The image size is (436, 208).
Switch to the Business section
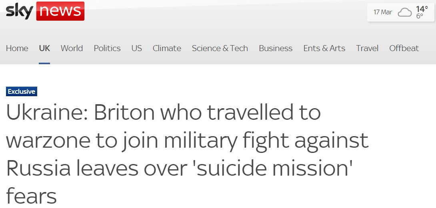coord(276,48)
